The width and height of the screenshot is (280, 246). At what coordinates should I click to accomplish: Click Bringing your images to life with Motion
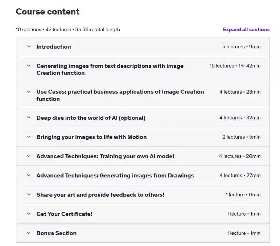point(91,137)
